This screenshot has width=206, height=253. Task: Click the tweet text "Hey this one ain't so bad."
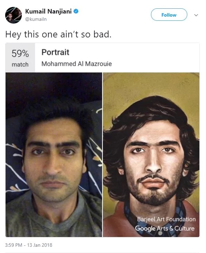coord(59,34)
